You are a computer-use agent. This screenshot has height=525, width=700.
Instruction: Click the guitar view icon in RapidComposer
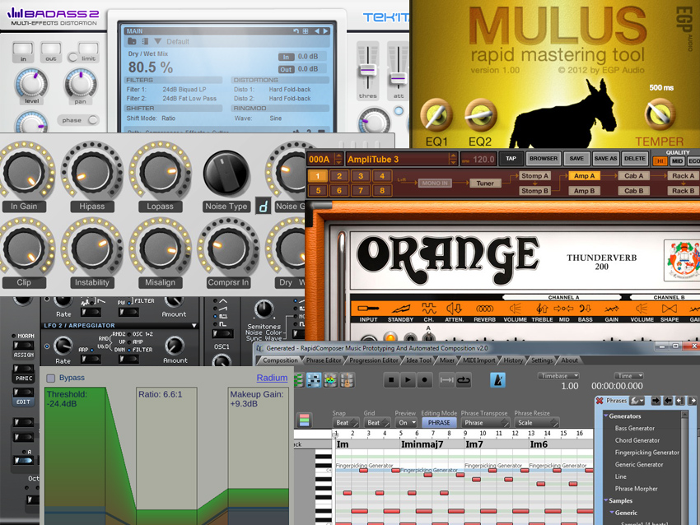(348, 380)
